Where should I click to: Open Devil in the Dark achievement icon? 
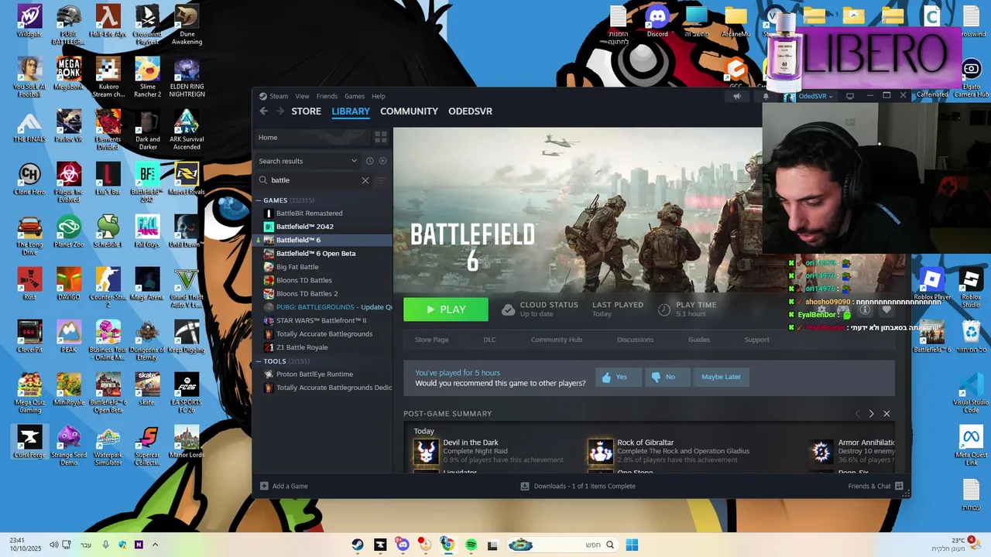tap(426, 451)
